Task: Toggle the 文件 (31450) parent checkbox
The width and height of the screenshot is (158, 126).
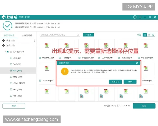Action: [x=8, y=52]
